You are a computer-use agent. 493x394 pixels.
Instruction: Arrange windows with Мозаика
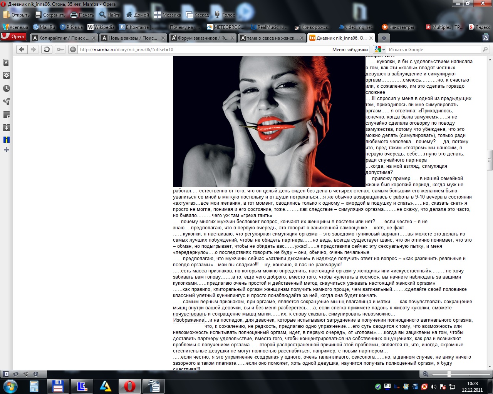point(168,15)
